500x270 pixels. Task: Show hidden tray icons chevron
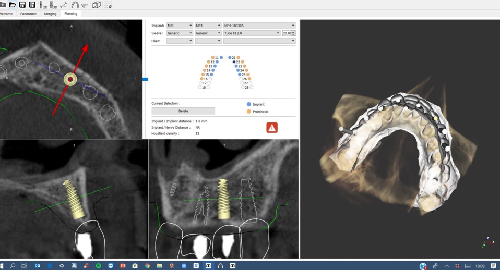point(446,266)
